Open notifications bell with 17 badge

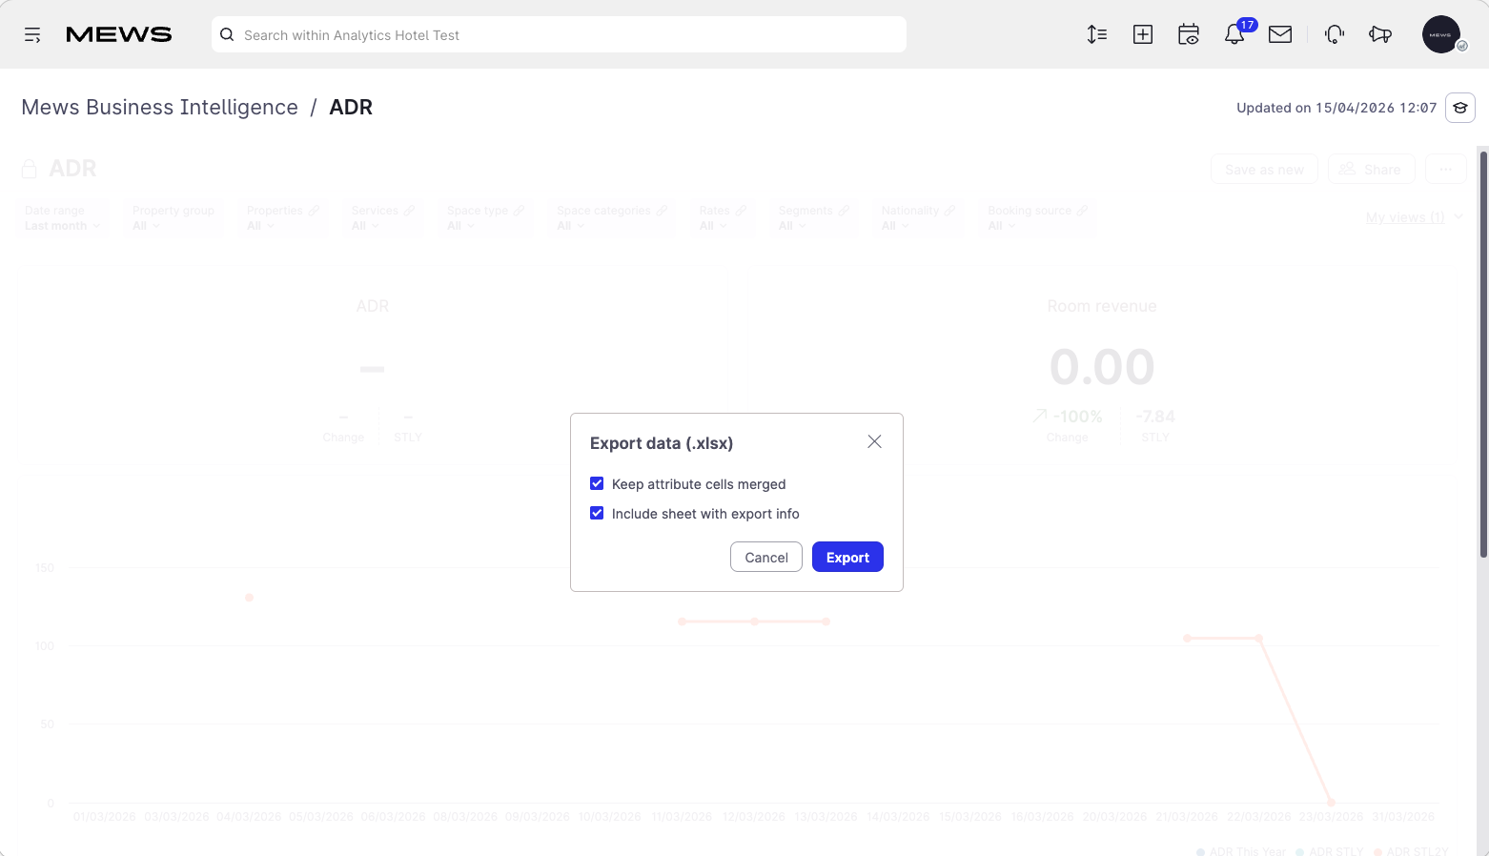(x=1234, y=34)
